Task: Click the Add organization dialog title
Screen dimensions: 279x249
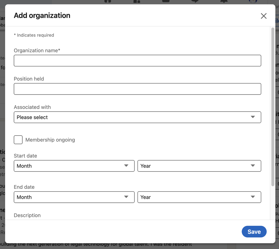Action: (42, 16)
